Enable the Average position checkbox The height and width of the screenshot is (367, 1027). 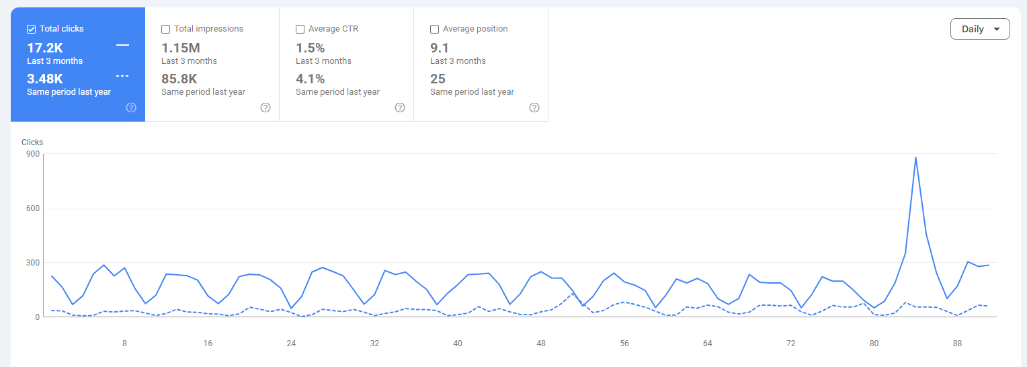[434, 29]
